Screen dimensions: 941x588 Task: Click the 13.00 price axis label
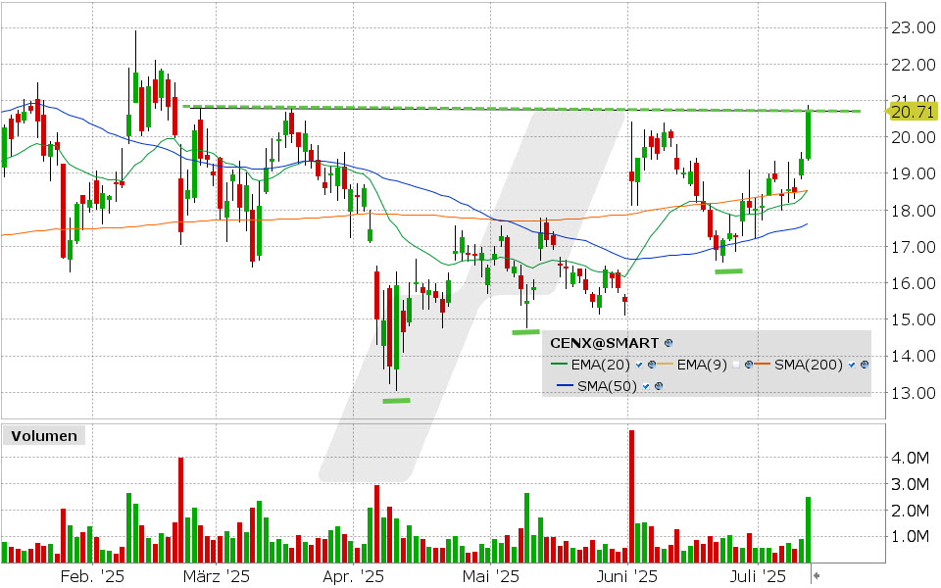click(x=913, y=393)
